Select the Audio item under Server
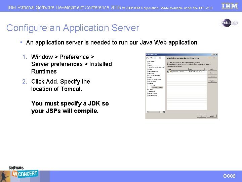This screenshot has width=242, height=182. 153,85
